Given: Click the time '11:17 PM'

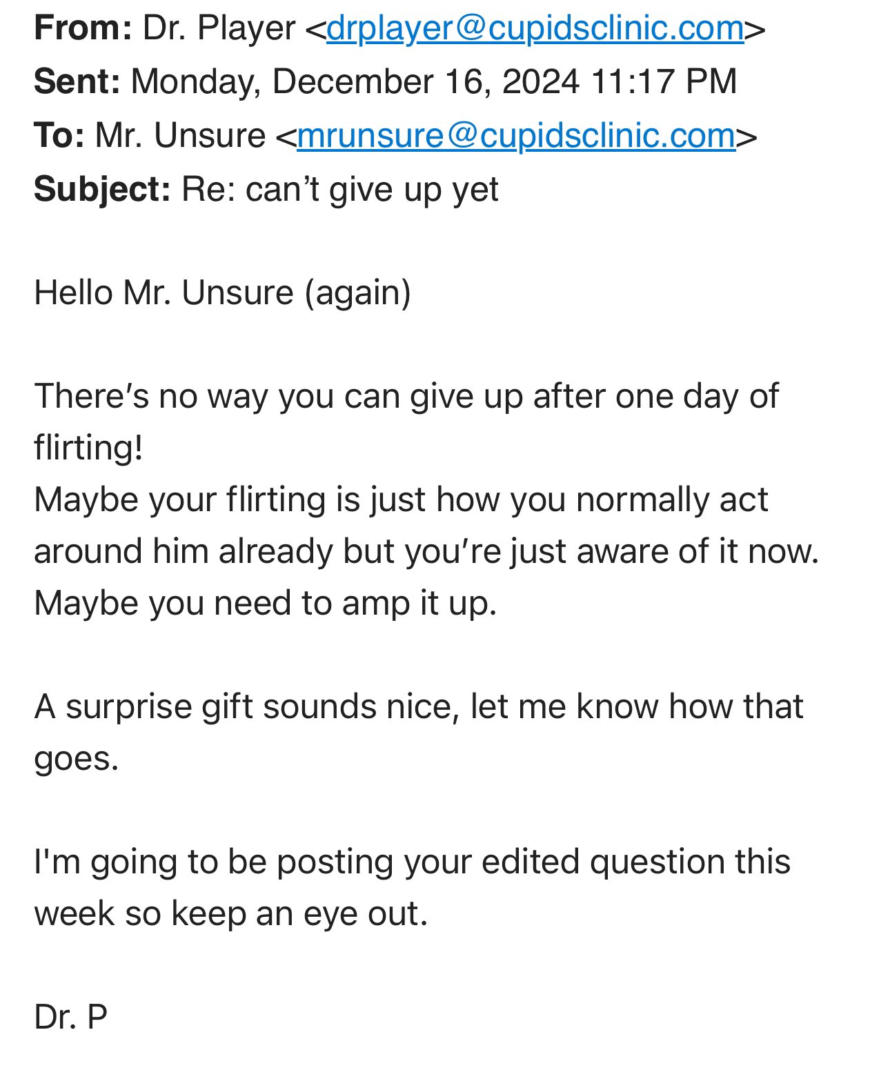Looking at the screenshot, I should point(664,81).
